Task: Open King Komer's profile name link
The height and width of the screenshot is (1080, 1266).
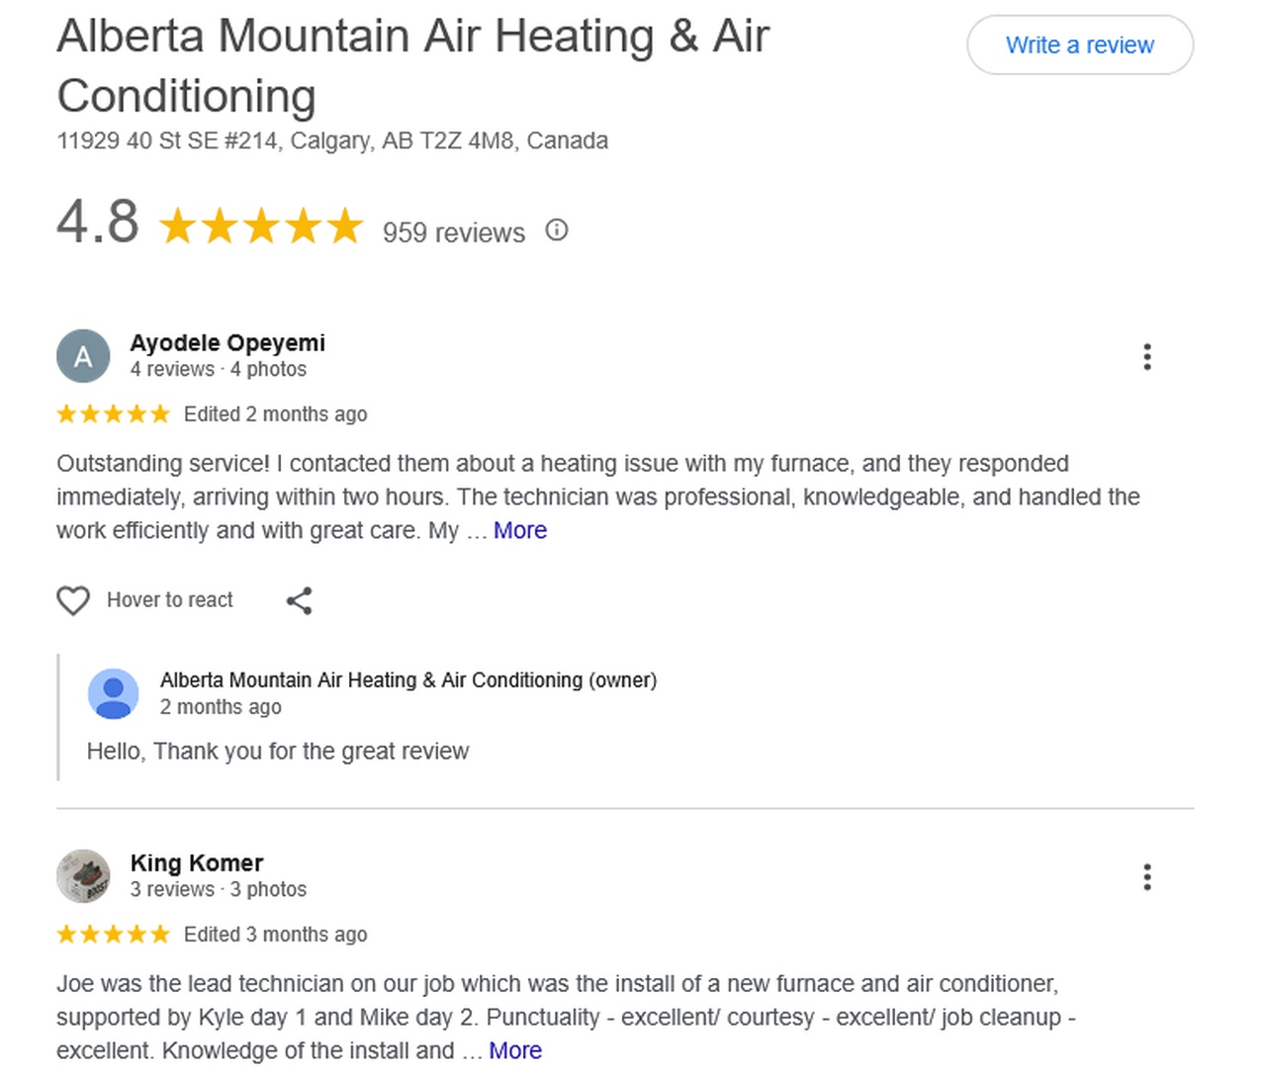Action: (197, 863)
